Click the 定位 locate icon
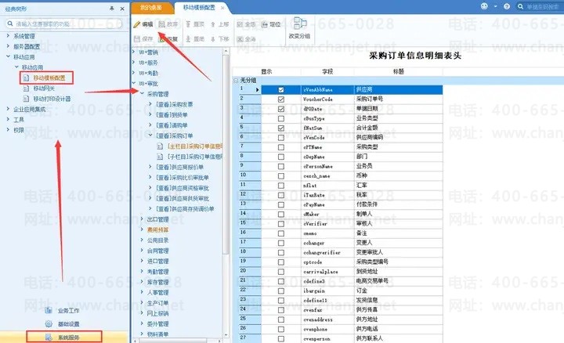The height and width of the screenshot is (343, 564). click(x=265, y=24)
